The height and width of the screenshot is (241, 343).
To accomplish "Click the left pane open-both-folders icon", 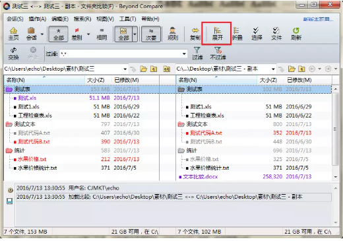I will (167, 69).
